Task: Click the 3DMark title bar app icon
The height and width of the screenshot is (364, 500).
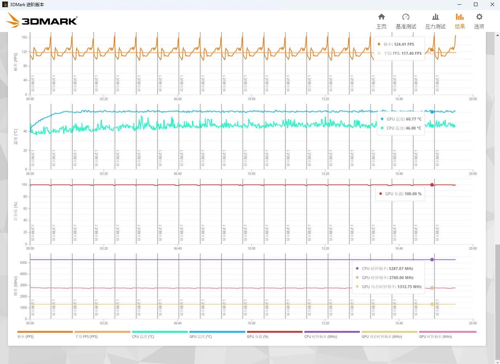Action: click(5, 4)
